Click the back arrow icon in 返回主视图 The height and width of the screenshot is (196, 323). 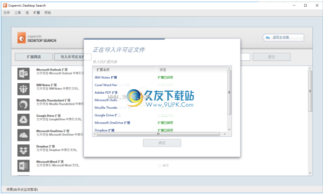268,37
